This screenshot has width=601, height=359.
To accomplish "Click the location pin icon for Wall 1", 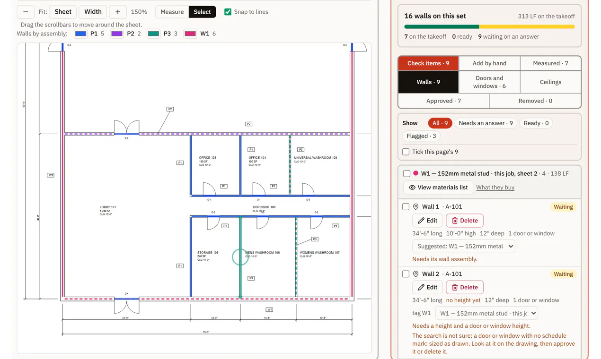I will pos(416,207).
